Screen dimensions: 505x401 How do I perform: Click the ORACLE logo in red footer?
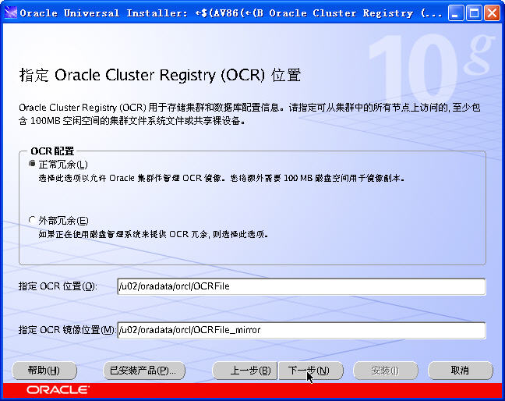coord(58,390)
